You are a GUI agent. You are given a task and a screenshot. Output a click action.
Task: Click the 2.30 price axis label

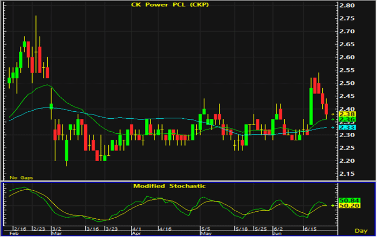(347, 135)
